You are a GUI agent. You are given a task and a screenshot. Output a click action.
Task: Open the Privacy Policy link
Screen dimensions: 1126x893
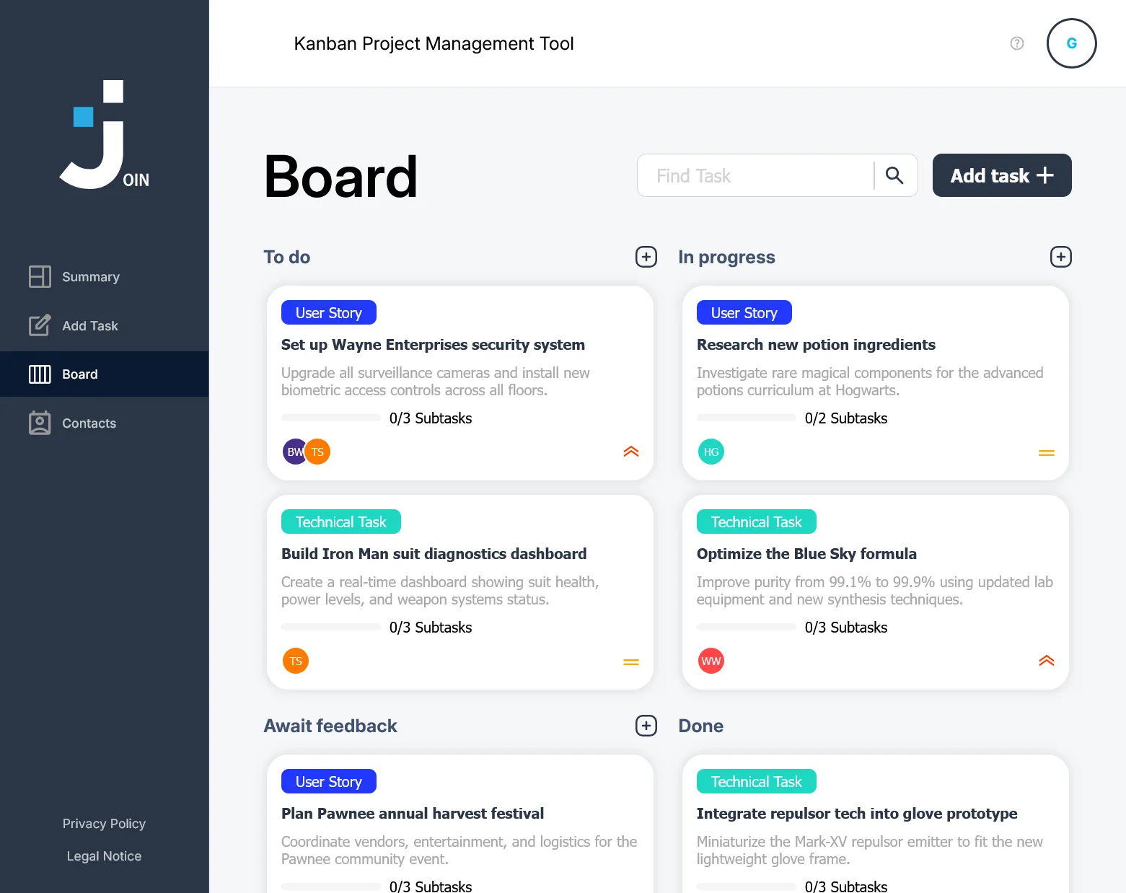pyautogui.click(x=104, y=824)
